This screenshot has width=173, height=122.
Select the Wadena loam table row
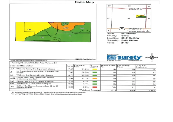82,69
